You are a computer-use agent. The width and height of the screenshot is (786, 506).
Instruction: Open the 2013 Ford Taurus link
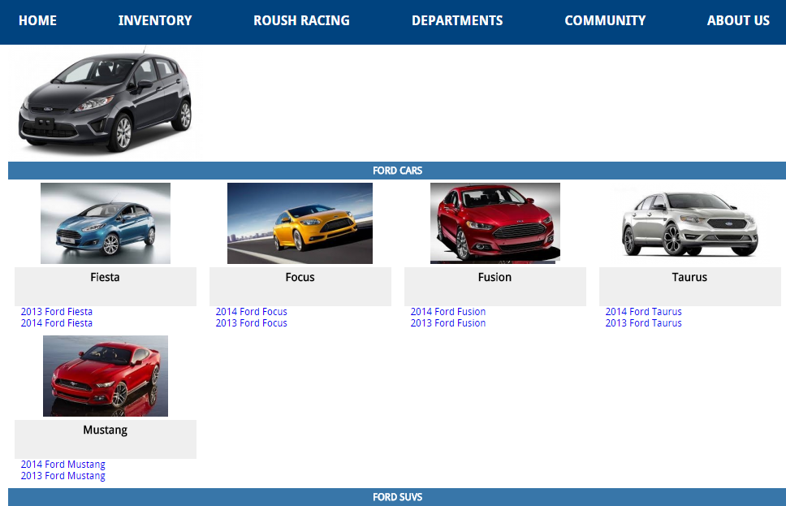pyautogui.click(x=644, y=323)
